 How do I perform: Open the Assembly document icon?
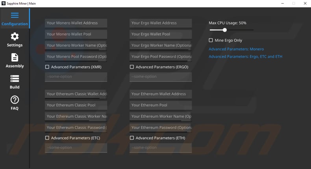tap(15, 58)
